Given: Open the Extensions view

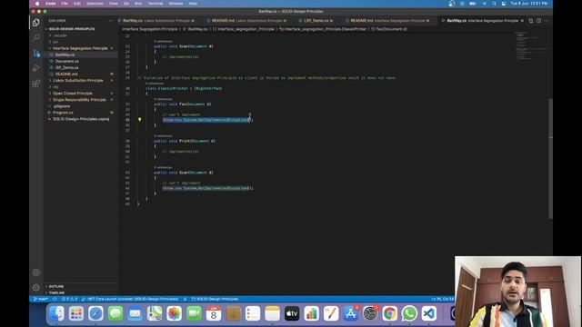Looking at the screenshot, I should point(36,84).
